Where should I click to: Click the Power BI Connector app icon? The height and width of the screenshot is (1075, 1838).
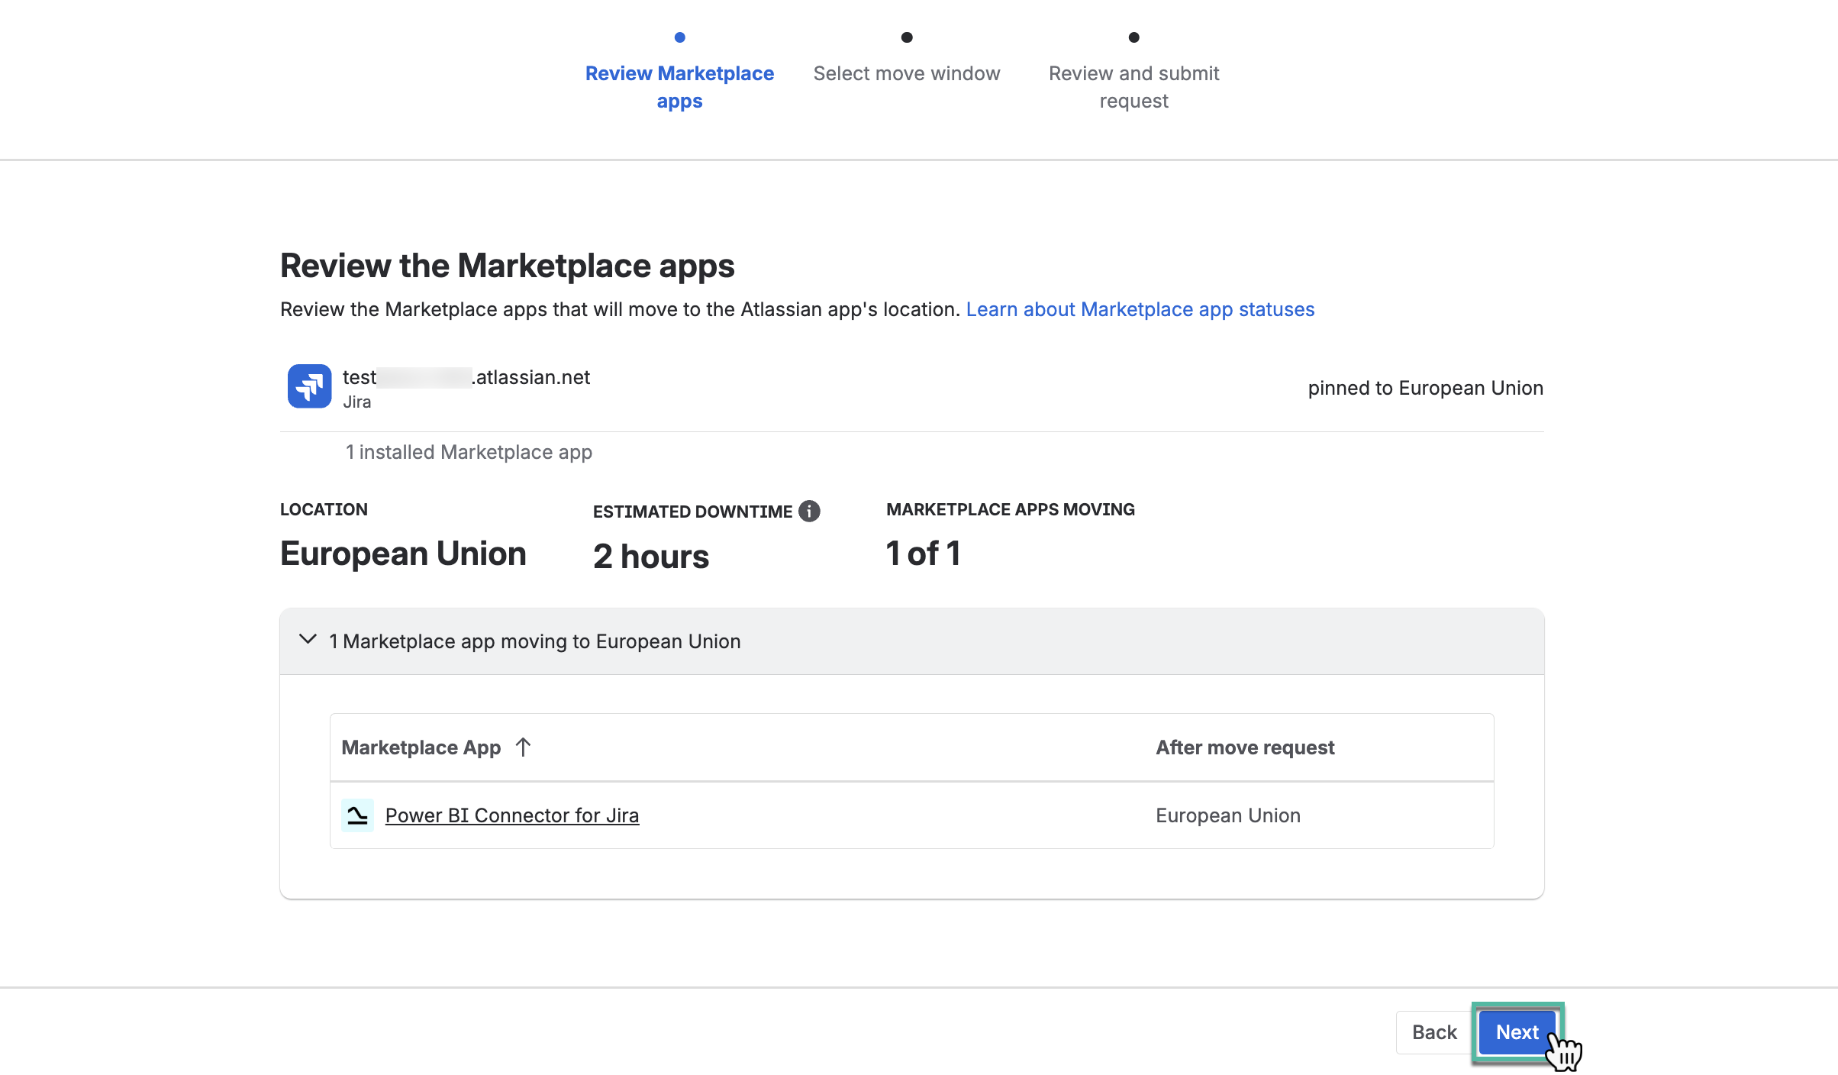(357, 815)
